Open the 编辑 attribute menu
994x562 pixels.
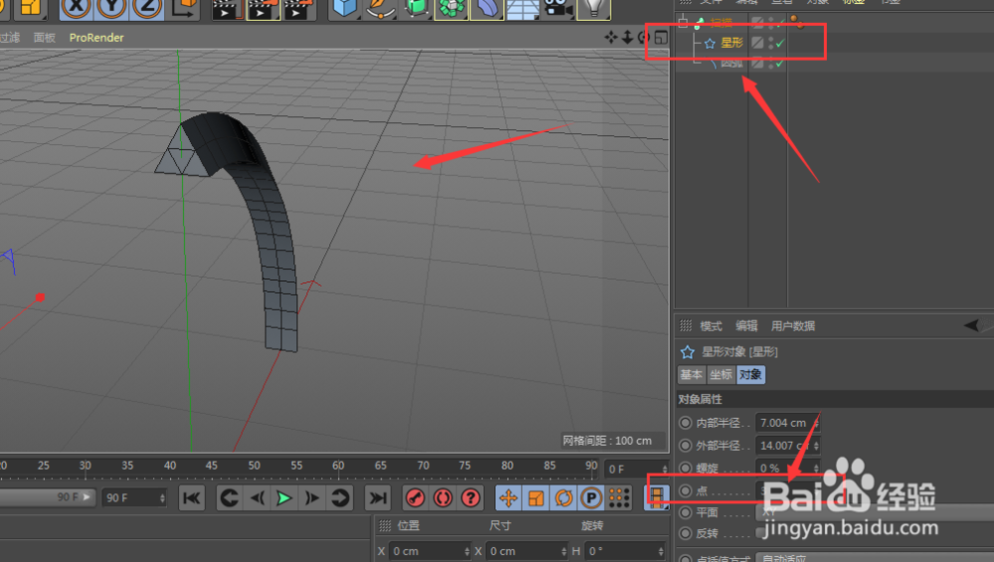[x=746, y=326]
